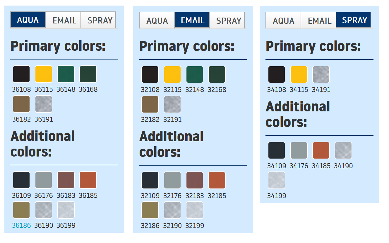Click olive swatch 32186
389x243 pixels.
[150, 210]
